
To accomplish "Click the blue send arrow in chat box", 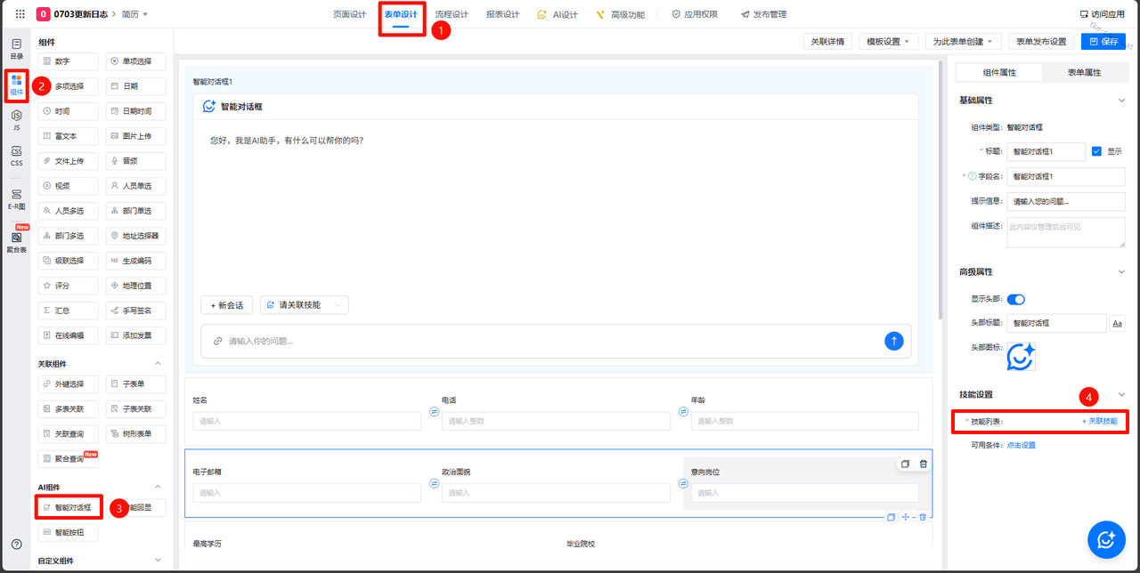I will (x=894, y=341).
